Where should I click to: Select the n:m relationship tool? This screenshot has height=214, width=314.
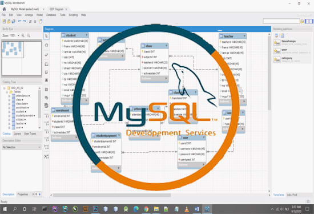[x=46, y=147]
